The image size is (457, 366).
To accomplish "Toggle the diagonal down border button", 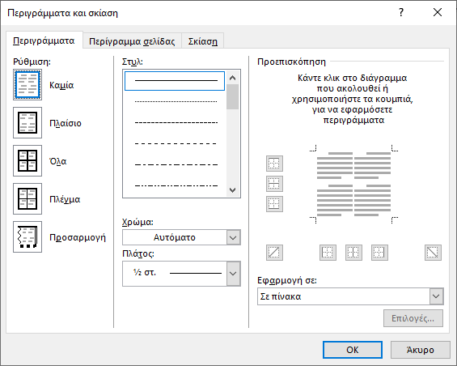I will [433, 253].
